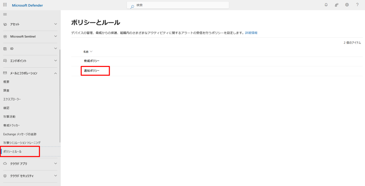Collapse the メールとコラボレーション section
The width and height of the screenshot is (365, 186).
tap(55, 73)
